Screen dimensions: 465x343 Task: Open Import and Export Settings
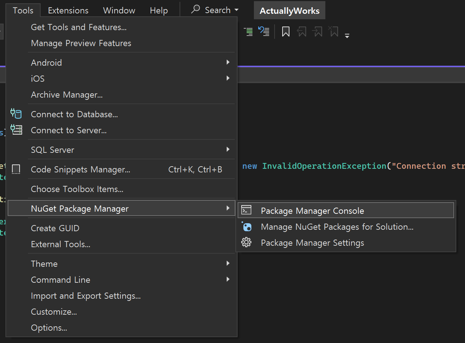[122, 296]
